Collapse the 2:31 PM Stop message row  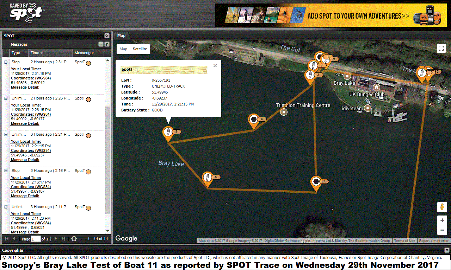click(x=6, y=62)
